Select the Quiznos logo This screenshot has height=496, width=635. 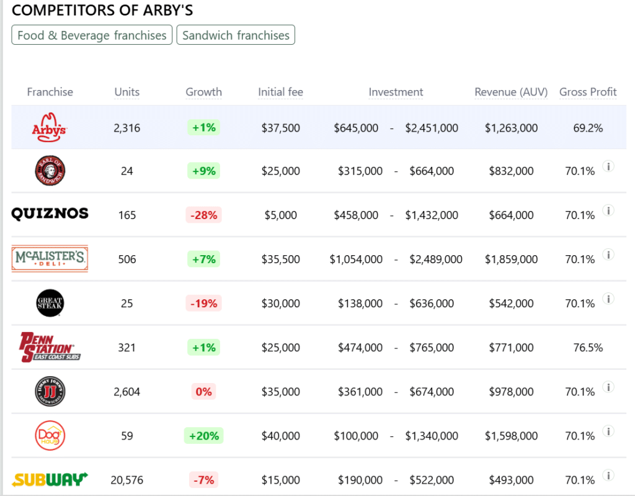(x=50, y=214)
